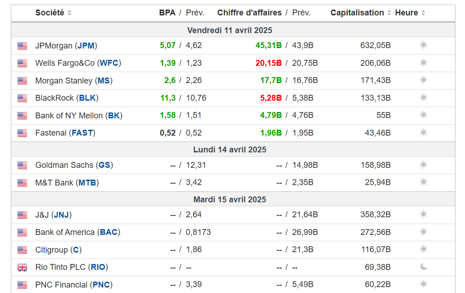465x293 pixels.
Task: Sort by Capitalisation using the sort arrows
Action: 389,13
